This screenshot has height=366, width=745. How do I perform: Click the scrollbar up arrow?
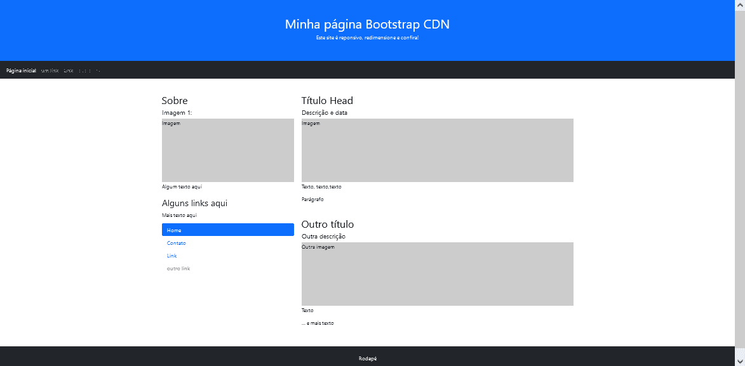point(740,4)
